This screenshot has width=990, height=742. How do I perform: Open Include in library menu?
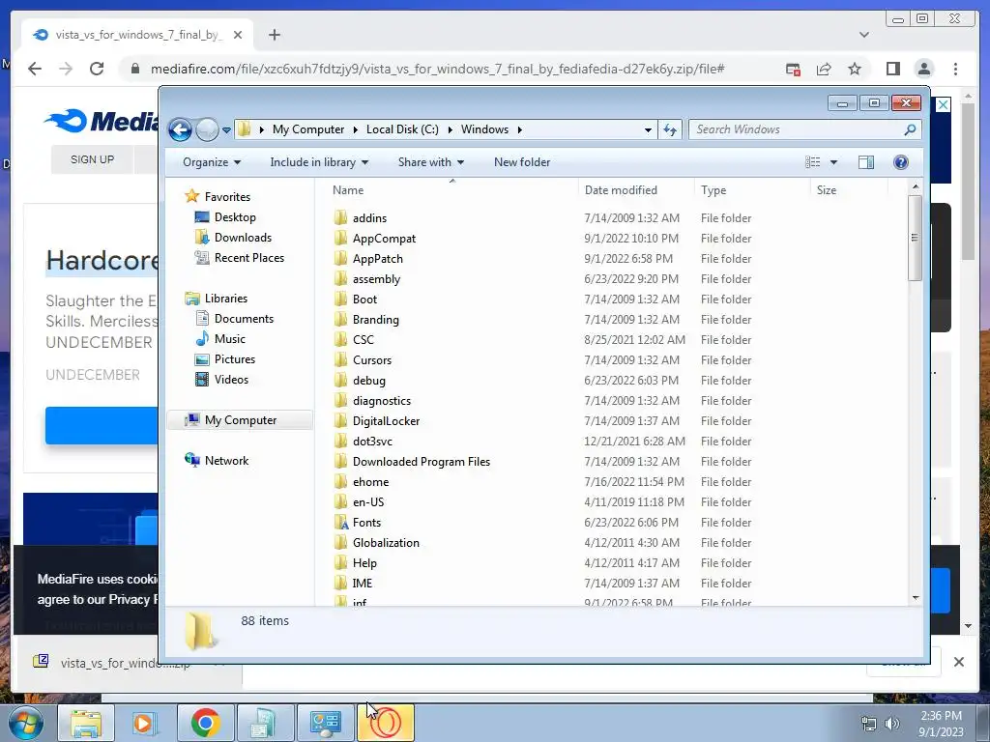click(319, 162)
